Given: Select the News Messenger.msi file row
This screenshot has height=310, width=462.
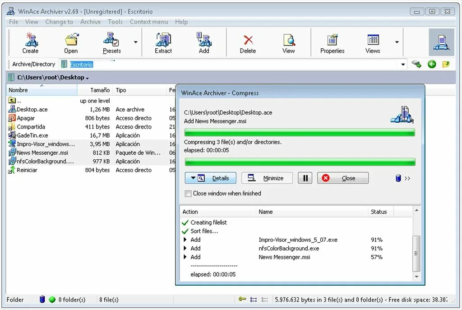Looking at the screenshot, I should 91,153.
